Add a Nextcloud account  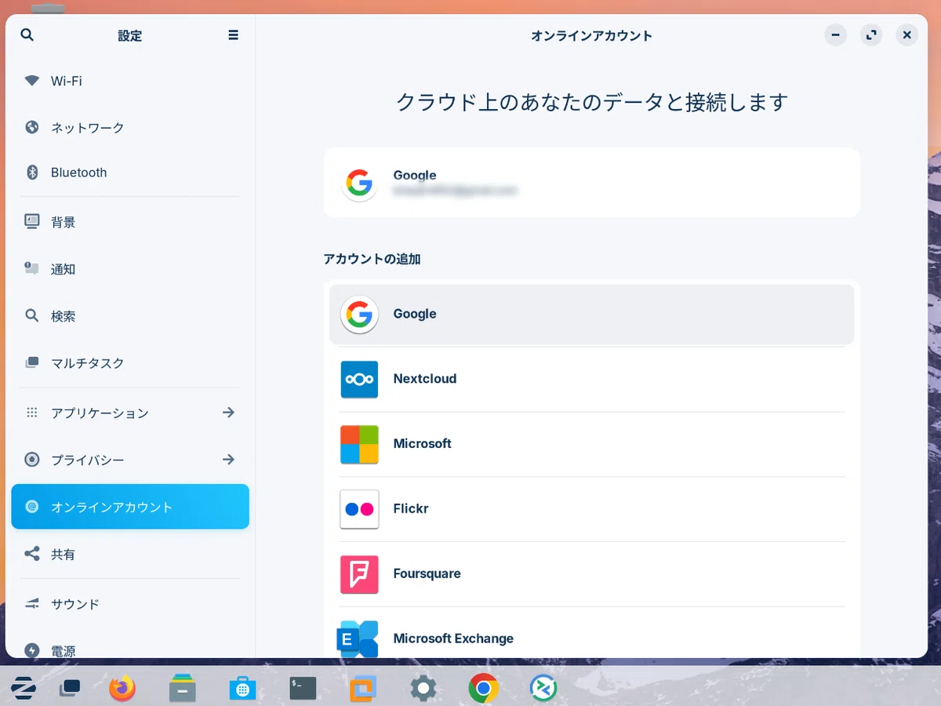tap(592, 379)
